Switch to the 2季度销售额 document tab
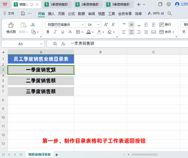 coord(88,4)
